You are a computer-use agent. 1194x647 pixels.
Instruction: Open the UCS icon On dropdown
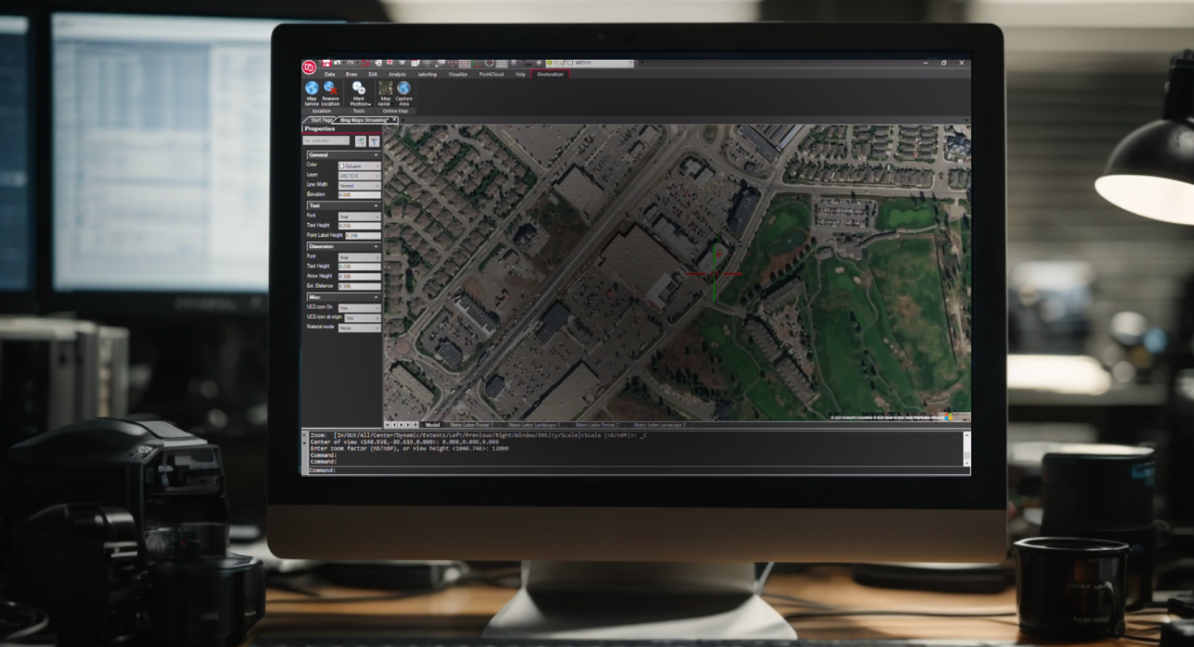pyautogui.click(x=360, y=307)
